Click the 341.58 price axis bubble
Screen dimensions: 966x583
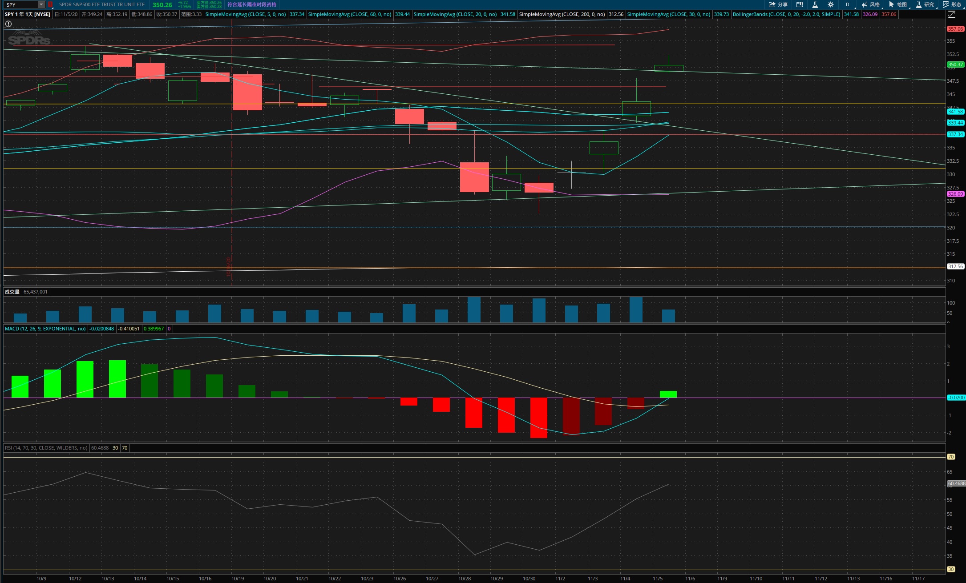(955, 112)
